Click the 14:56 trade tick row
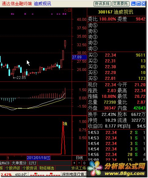This screenshot has height=178, width=148. click(117, 155)
